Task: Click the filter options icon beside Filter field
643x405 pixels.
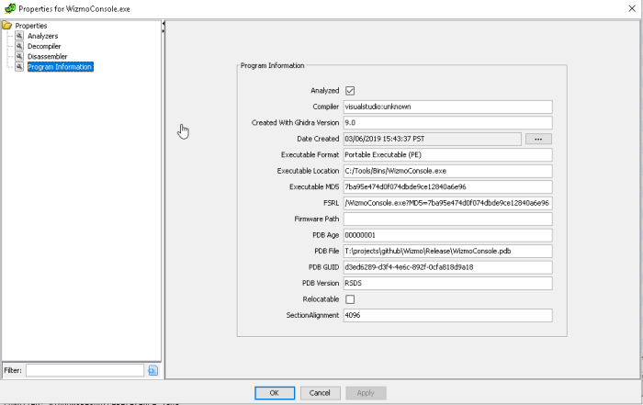Action: point(153,371)
